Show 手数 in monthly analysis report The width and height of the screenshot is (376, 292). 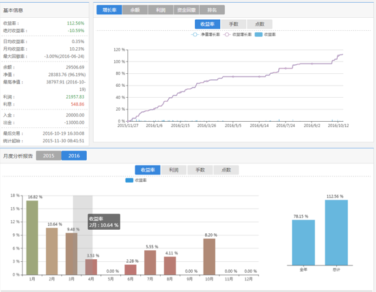tap(200, 170)
